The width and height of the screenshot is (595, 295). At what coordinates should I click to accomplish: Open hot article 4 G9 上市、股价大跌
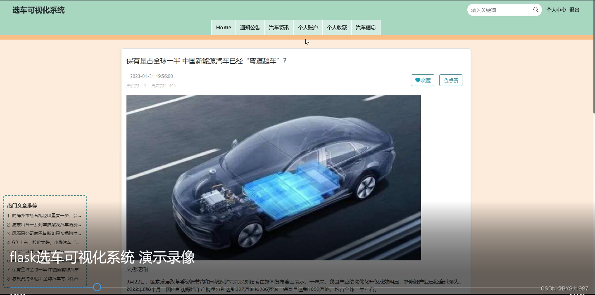[44, 243]
